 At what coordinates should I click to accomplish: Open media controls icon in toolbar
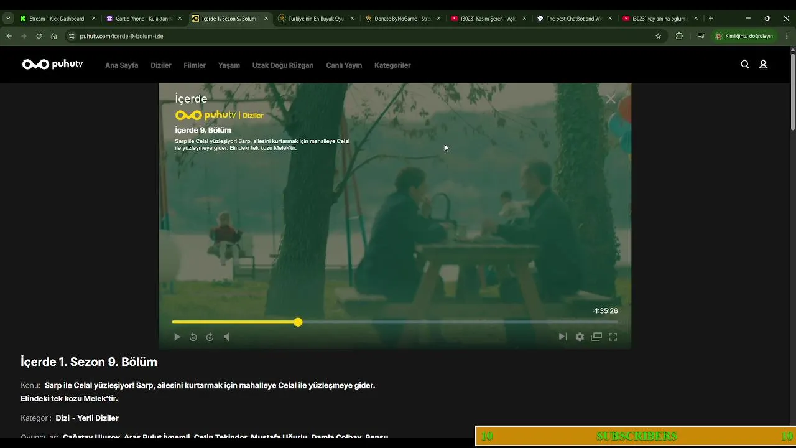[701, 36]
